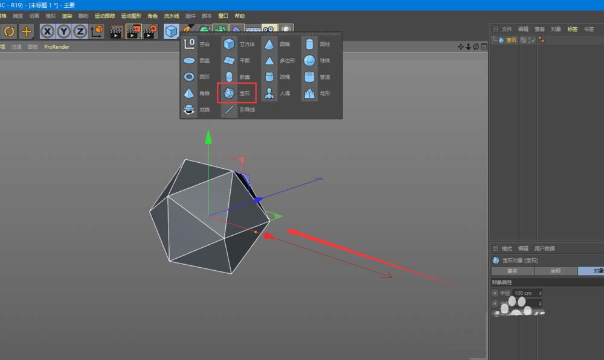Choose the 球体 sphere primitive

[x=309, y=60]
